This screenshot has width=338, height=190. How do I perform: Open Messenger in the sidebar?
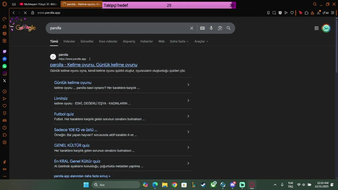click(4, 59)
